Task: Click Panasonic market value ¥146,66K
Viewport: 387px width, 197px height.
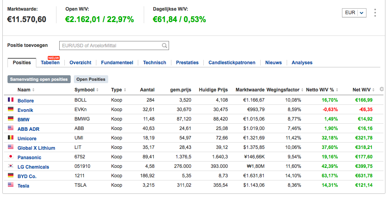Action: (254, 157)
